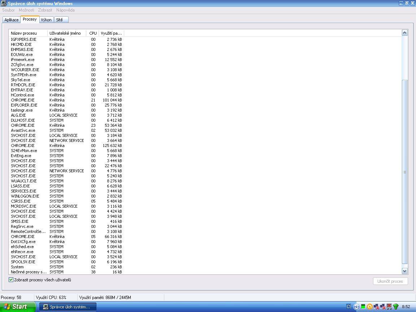Select the AvastSvc.exe process row
This screenshot has height=312, width=416.
(x=66, y=130)
